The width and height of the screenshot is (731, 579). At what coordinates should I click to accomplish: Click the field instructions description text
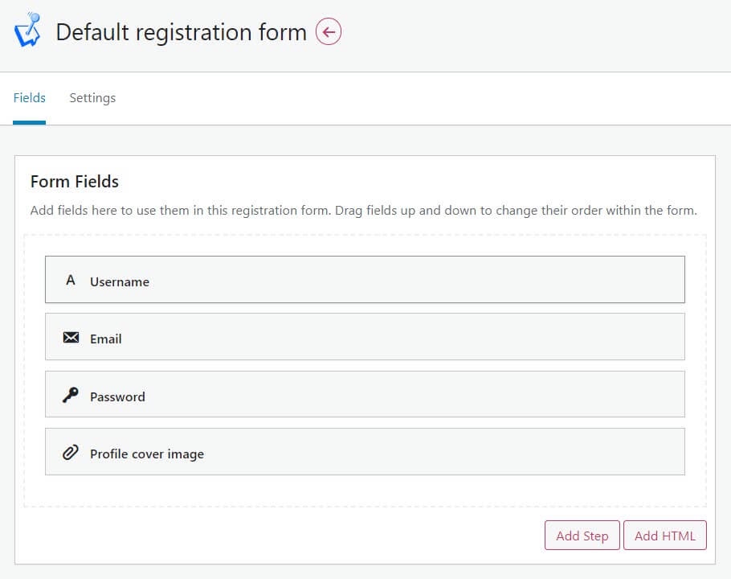(x=364, y=211)
